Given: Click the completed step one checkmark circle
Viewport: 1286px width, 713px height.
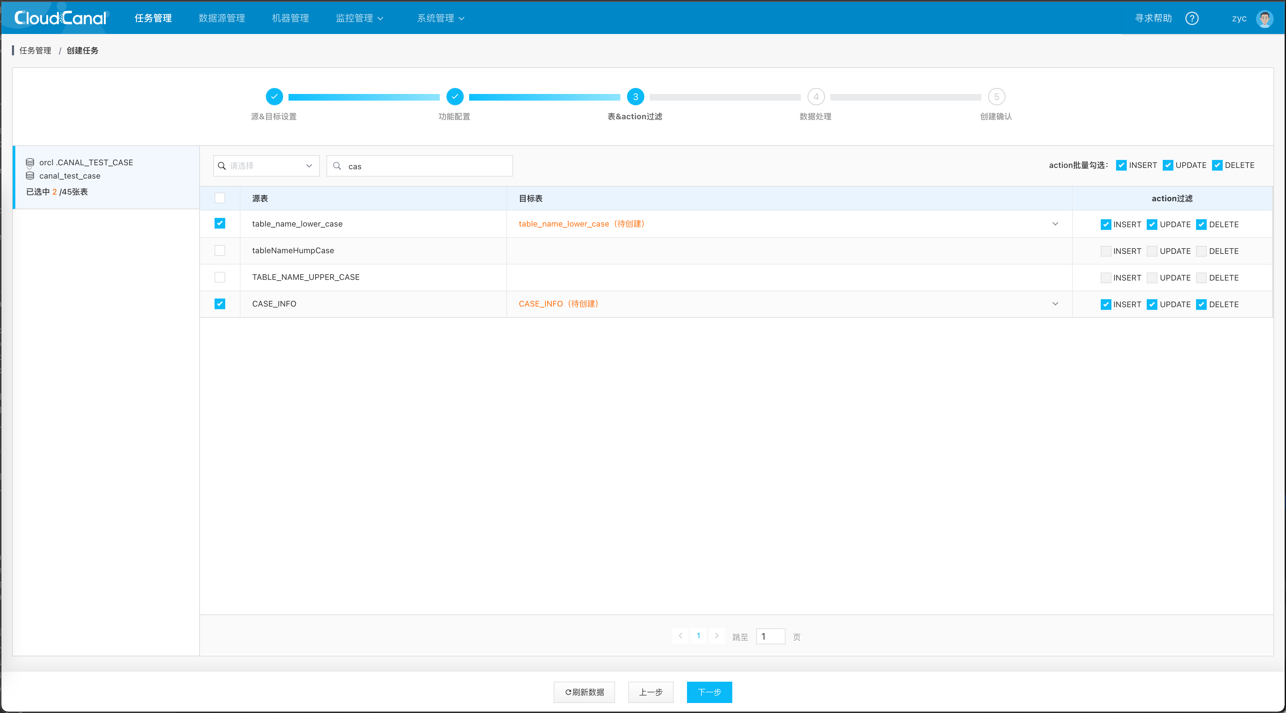Looking at the screenshot, I should coord(274,97).
